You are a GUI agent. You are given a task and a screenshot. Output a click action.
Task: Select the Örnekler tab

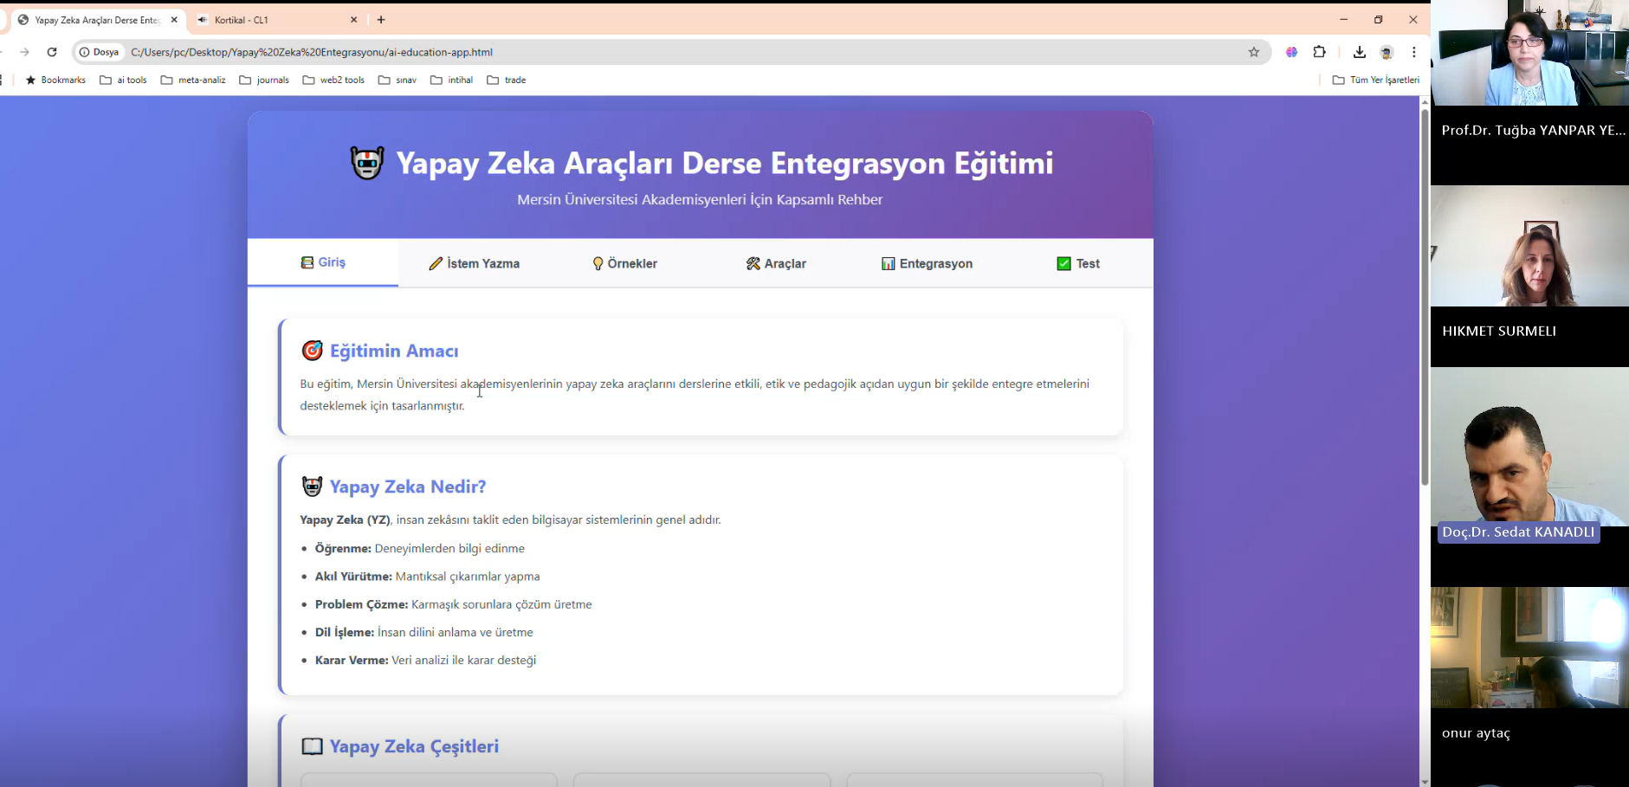click(624, 263)
